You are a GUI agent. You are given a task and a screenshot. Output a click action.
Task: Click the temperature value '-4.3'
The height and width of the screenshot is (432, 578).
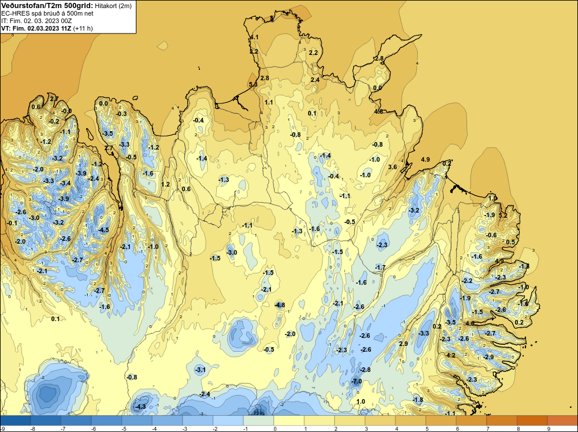coord(140,407)
